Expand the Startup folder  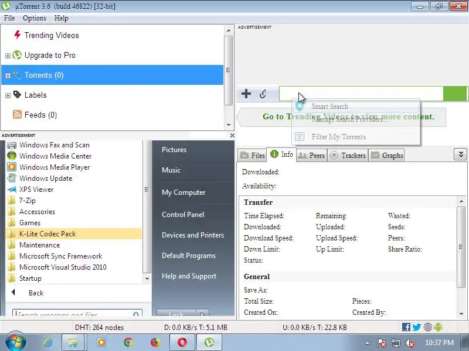tap(73, 278)
